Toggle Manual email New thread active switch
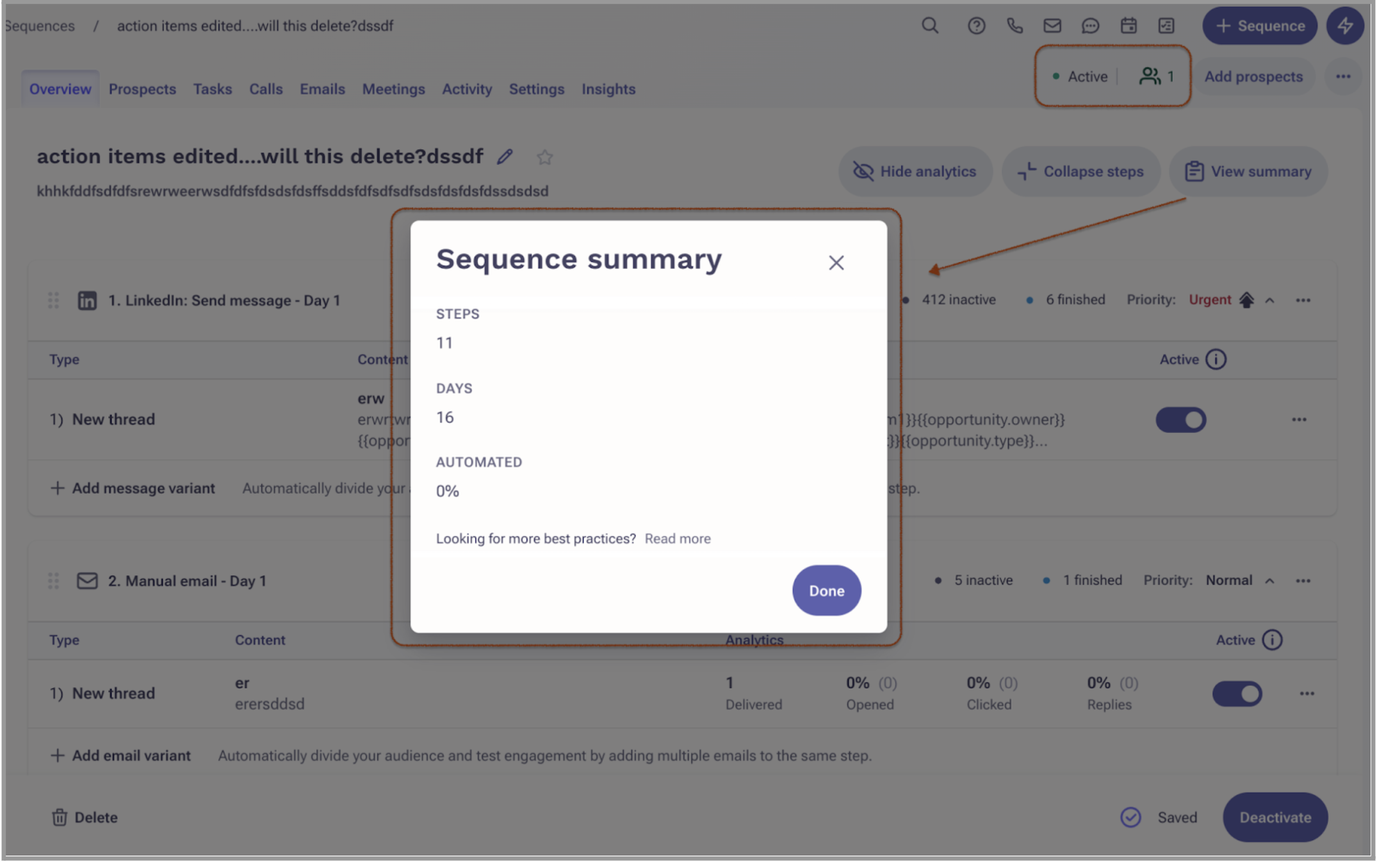The image size is (1377, 862). [1237, 694]
